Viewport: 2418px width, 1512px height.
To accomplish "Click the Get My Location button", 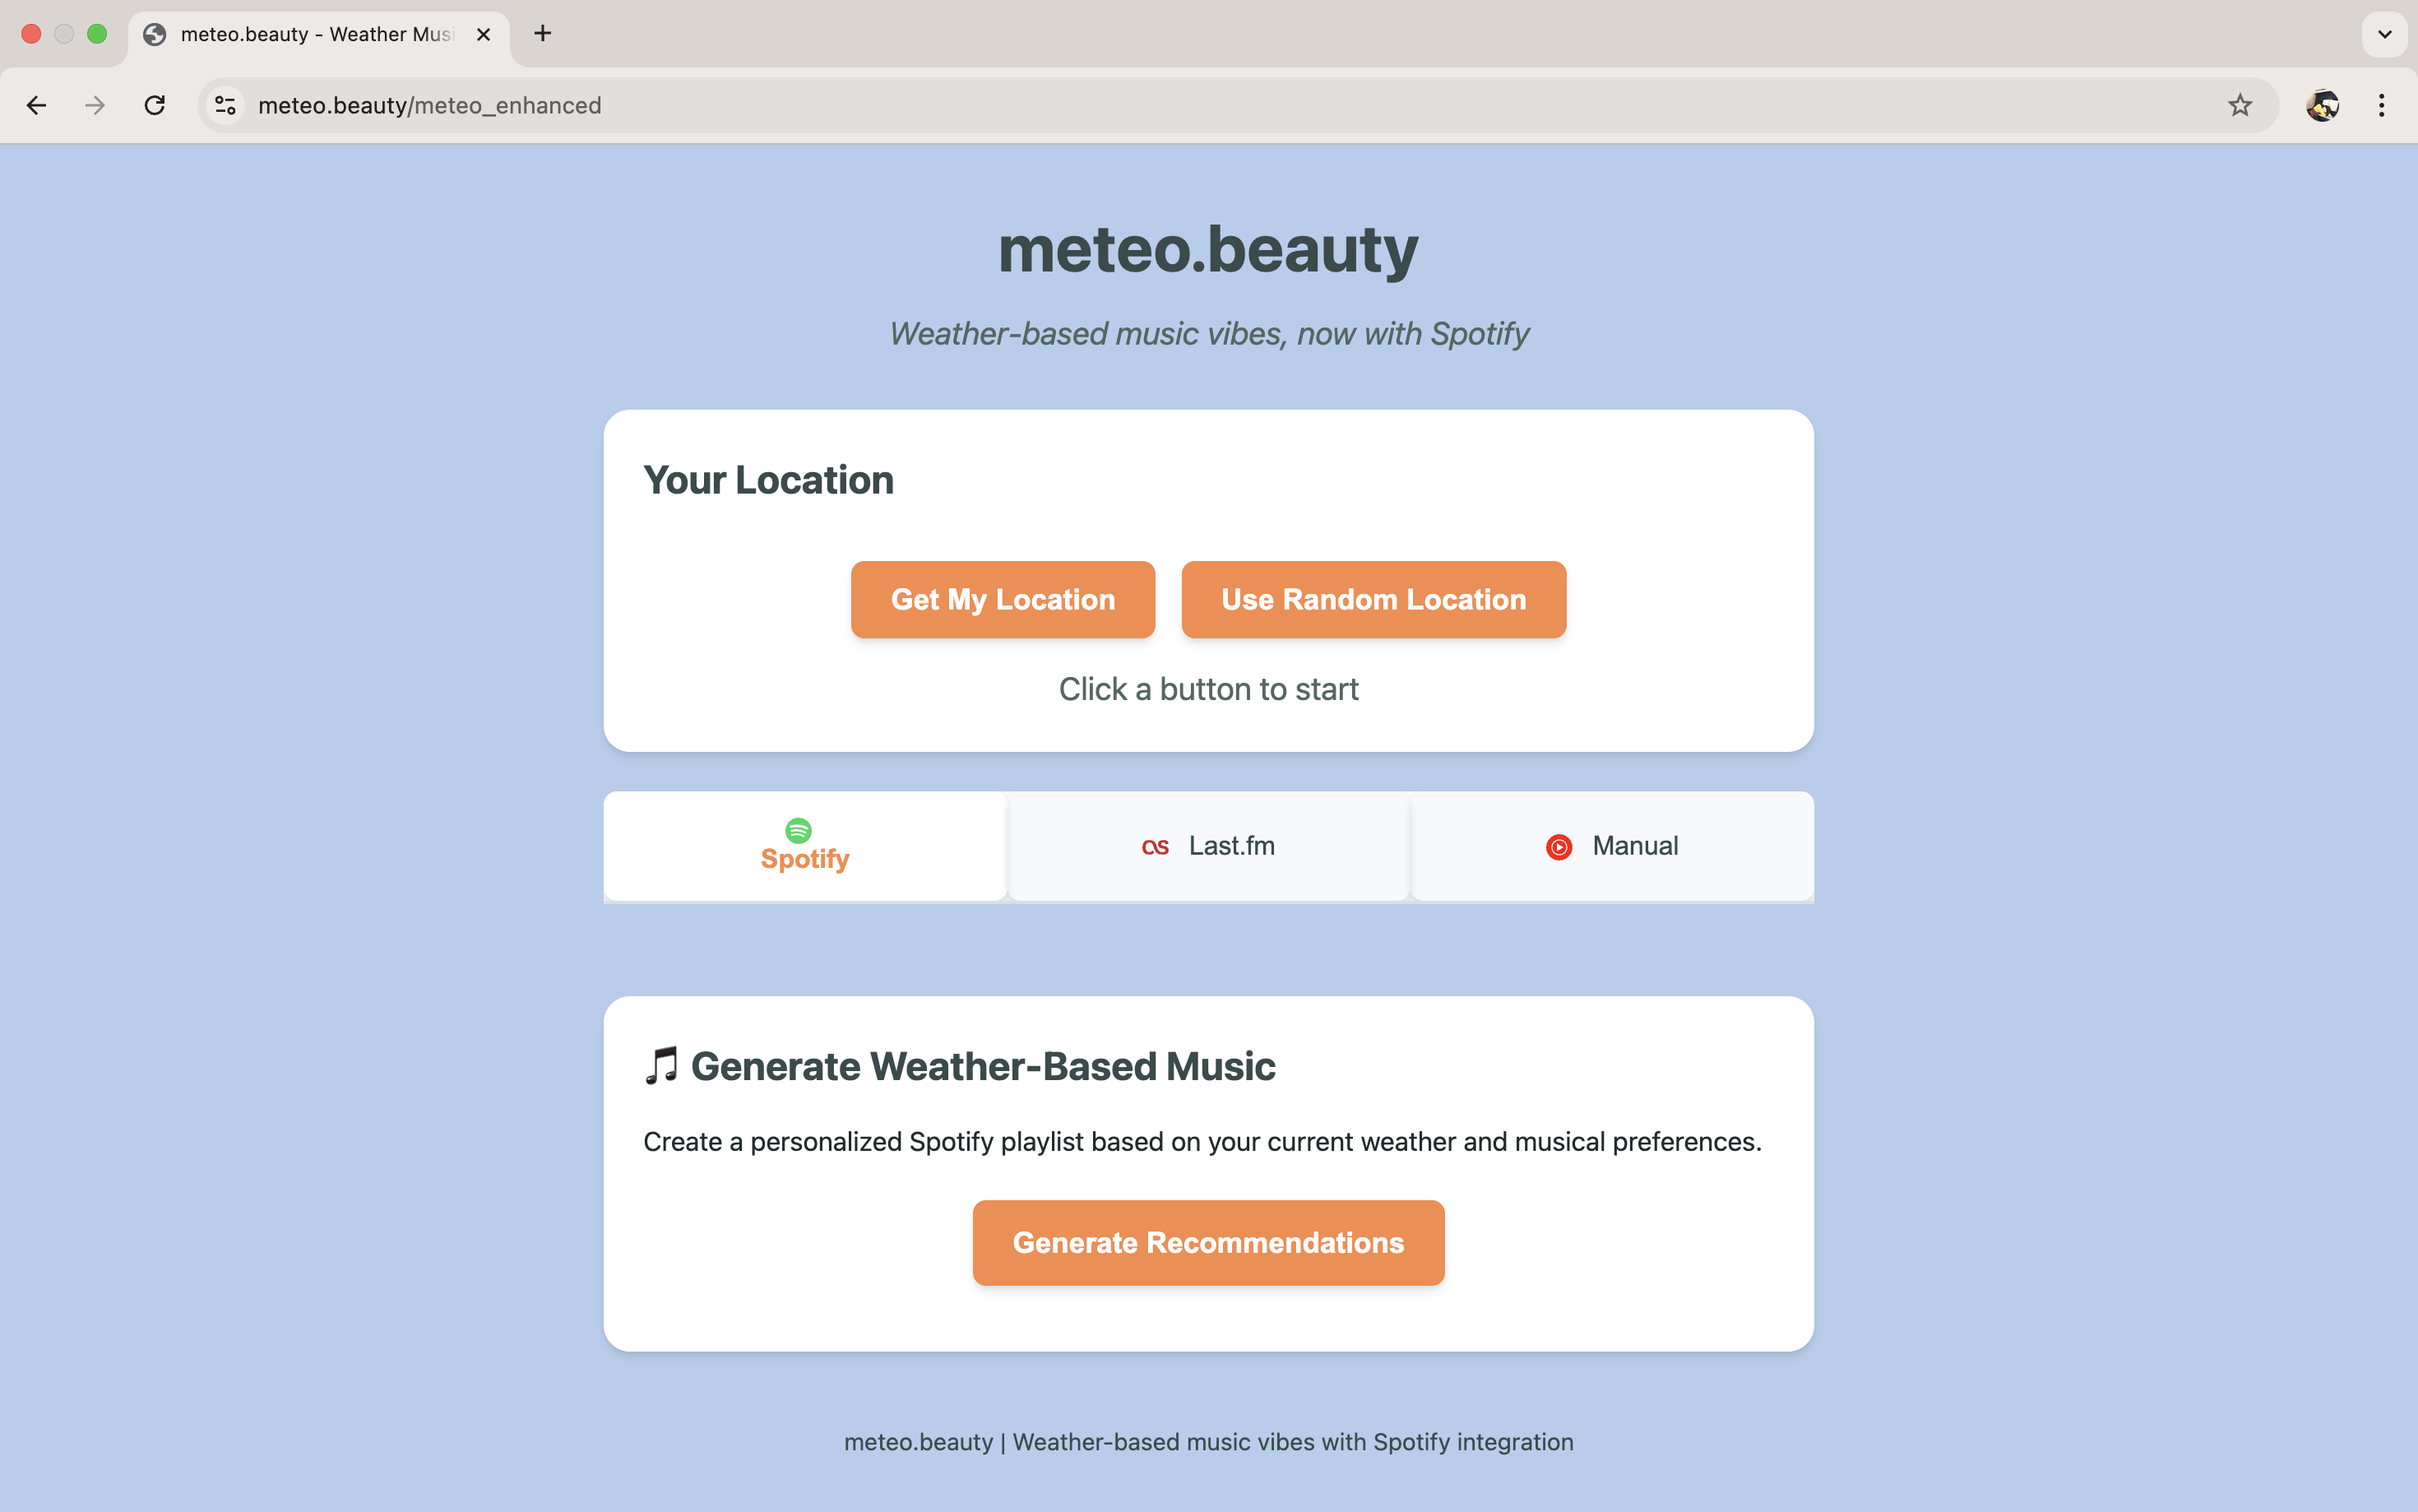I will 1003,599.
